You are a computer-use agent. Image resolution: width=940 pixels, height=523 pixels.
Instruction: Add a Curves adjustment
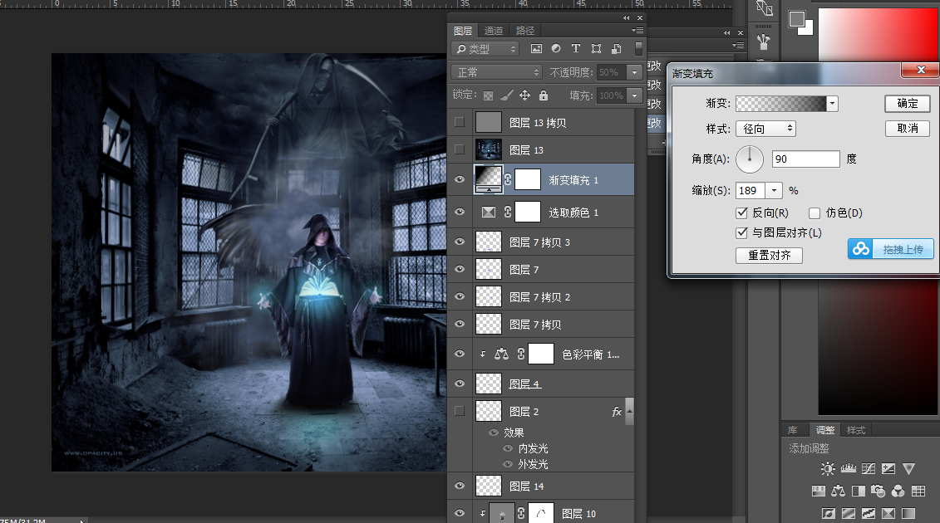[x=868, y=468]
